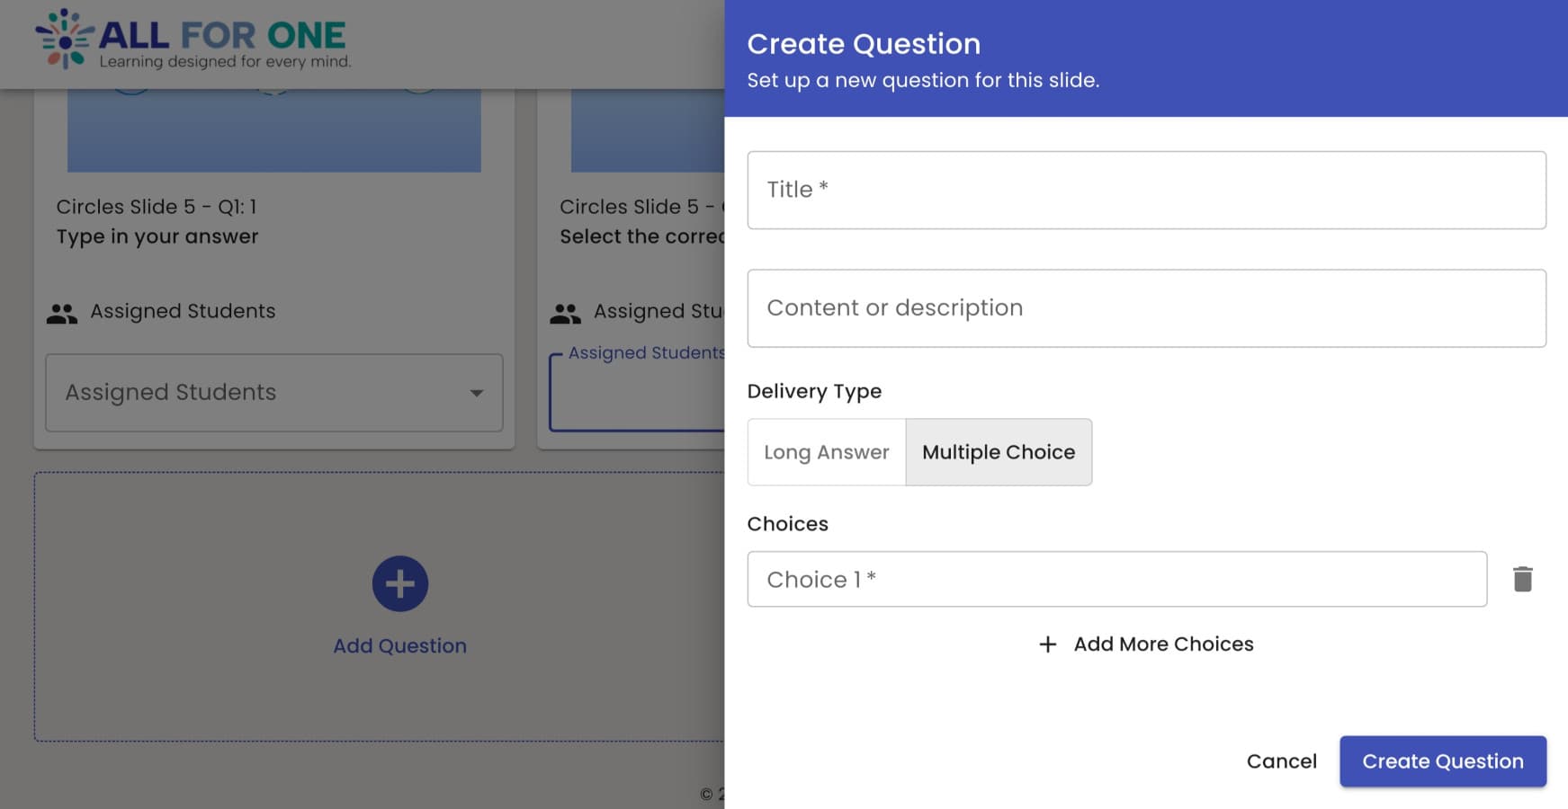The height and width of the screenshot is (809, 1568).
Task: Click the plus icon inside Add Question area
Action: 399,583
